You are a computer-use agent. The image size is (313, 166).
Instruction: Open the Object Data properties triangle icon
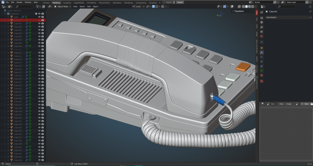click(262, 71)
